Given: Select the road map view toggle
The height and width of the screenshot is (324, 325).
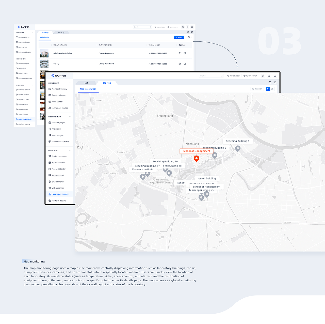Looking at the screenshot, I should 268,89.
